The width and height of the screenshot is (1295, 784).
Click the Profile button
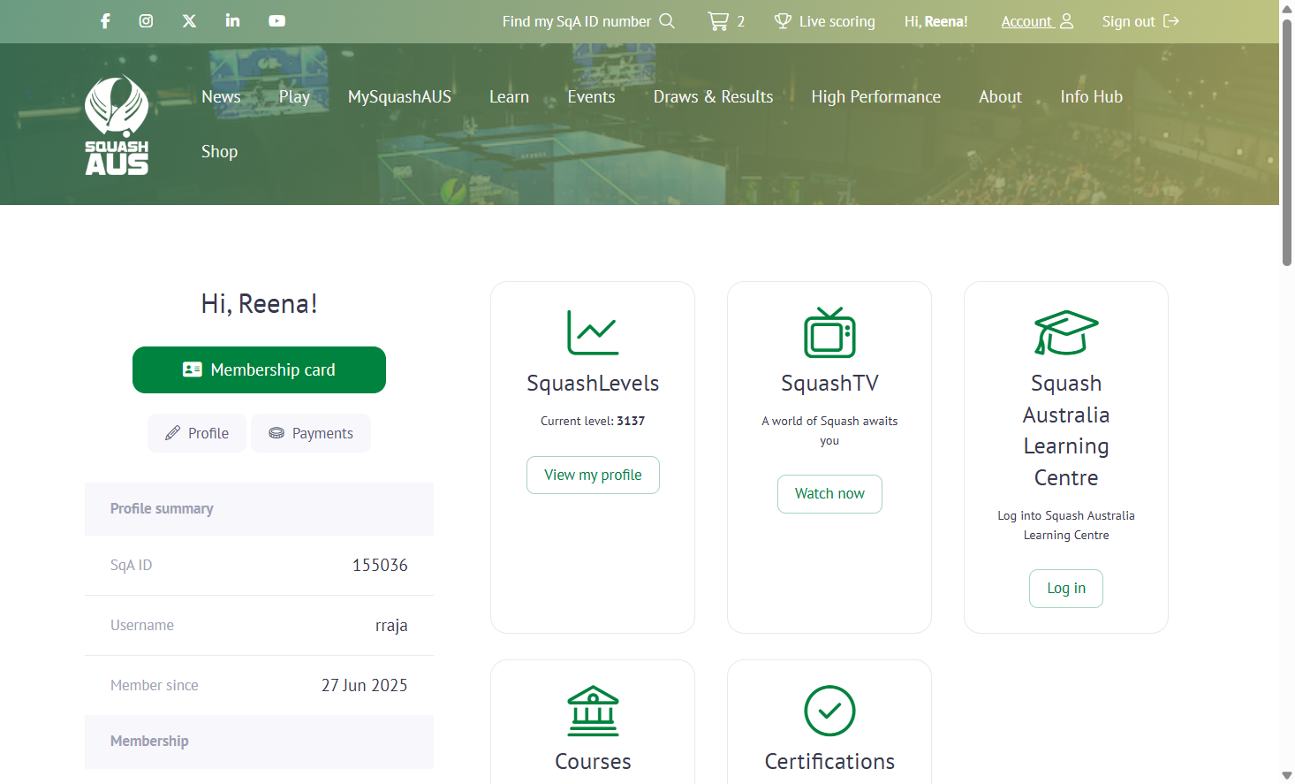pyautogui.click(x=197, y=433)
